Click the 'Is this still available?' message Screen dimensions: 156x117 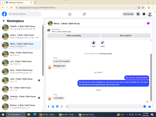(x=62, y=61)
